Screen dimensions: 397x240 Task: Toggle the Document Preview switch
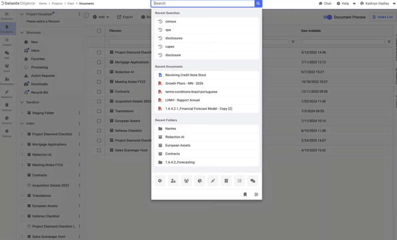328,17
